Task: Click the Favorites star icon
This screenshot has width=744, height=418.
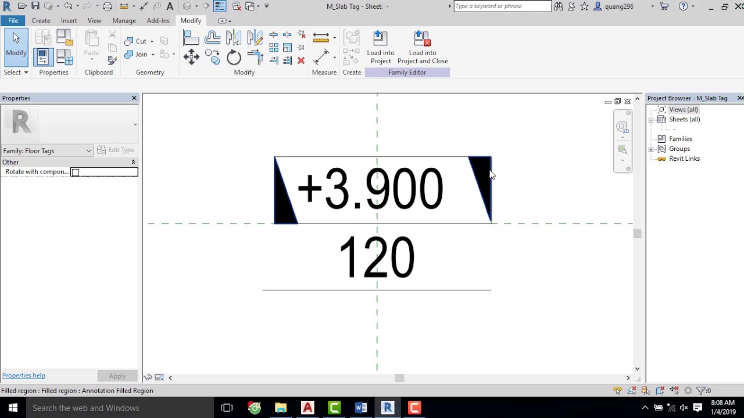Action: (x=584, y=6)
